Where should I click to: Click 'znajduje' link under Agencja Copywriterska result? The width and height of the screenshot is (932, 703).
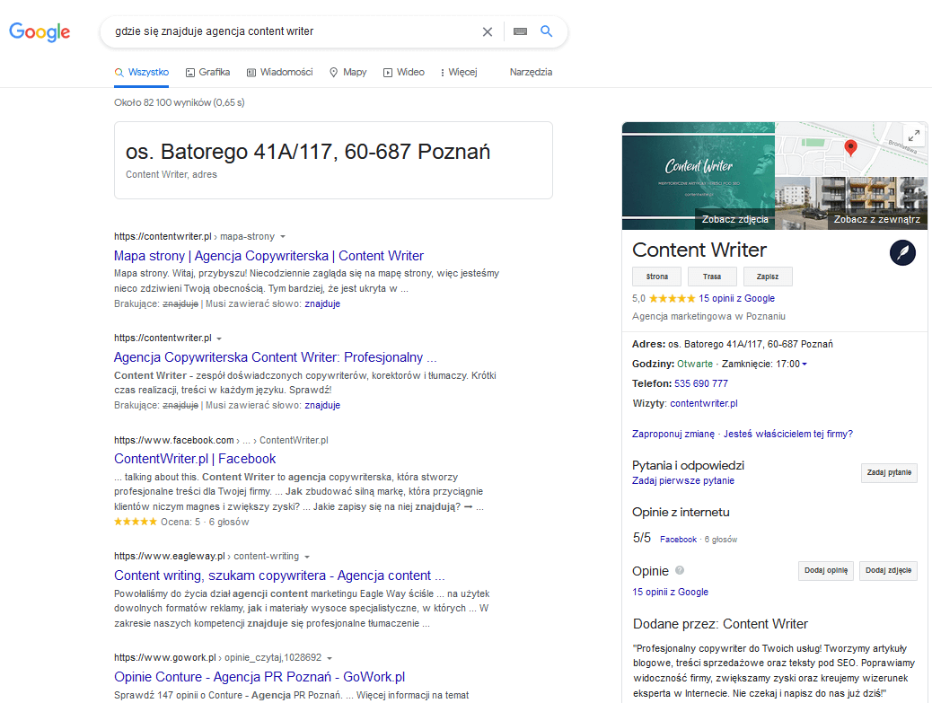322,405
